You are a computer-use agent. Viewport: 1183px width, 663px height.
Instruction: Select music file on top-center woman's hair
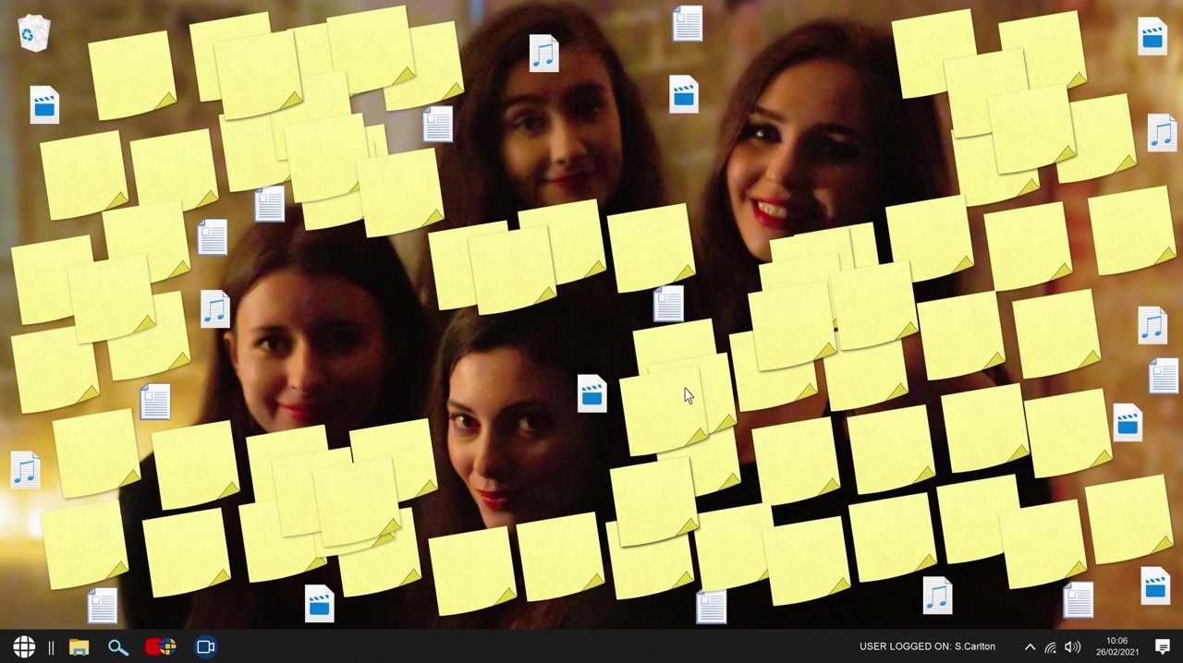tap(543, 54)
